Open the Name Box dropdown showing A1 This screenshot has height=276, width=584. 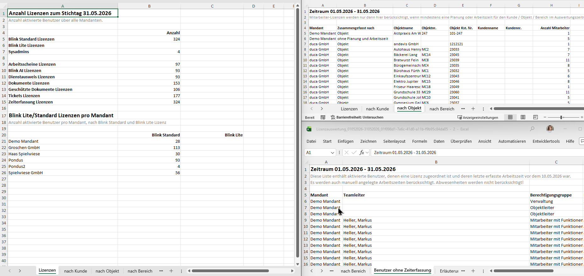click(332, 152)
